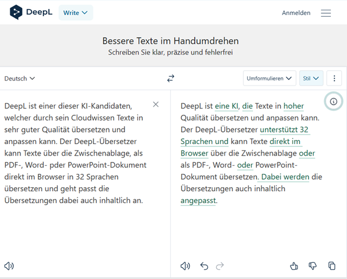This screenshot has height=279, width=347.
Task: Open the Stil style dropdown
Action: point(311,78)
